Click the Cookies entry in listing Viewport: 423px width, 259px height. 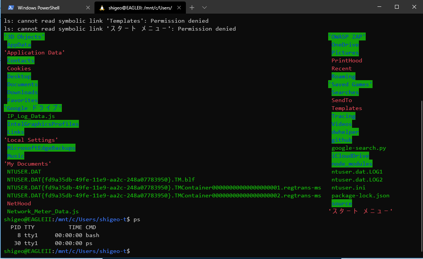pyautogui.click(x=19, y=68)
